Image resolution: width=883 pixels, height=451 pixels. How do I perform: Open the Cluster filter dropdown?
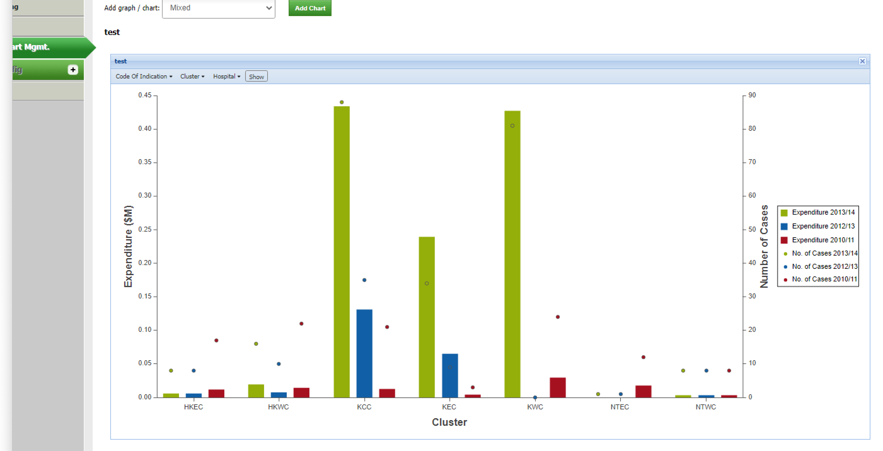[192, 76]
